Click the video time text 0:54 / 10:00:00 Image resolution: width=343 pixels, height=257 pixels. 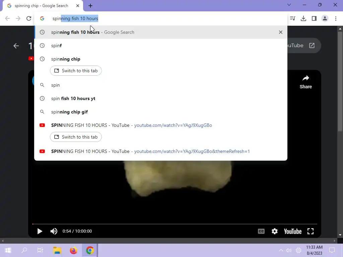click(77, 231)
